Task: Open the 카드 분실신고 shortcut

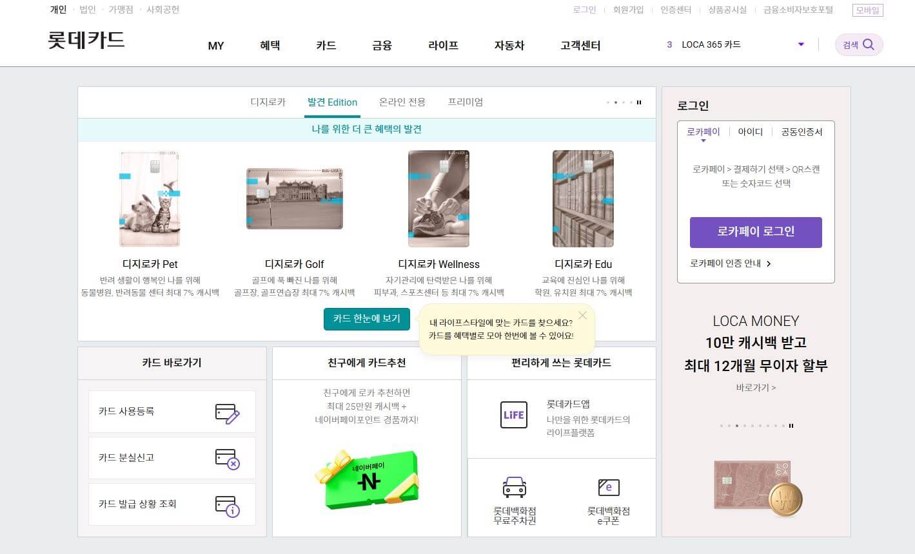Action: 172,458
